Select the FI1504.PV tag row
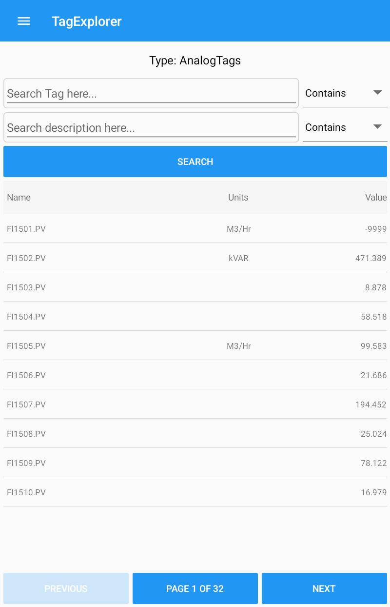This screenshot has width=390, height=607. (195, 316)
